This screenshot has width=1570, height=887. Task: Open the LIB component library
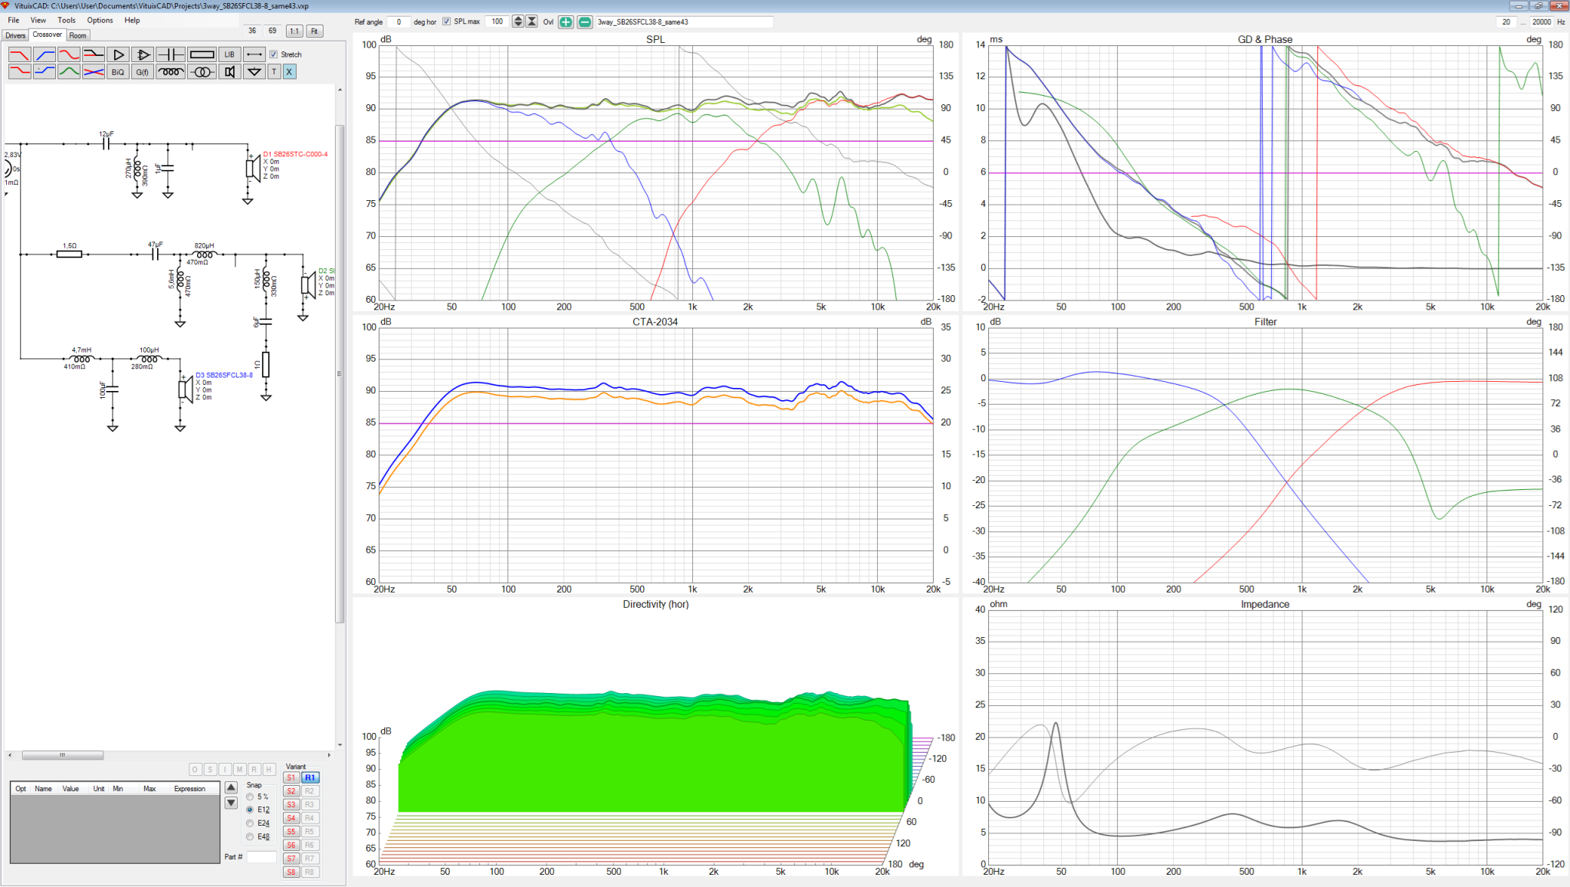point(229,54)
